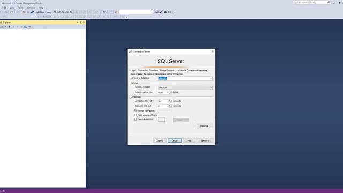Viewport: 343px width, 193px height.
Task: Close the Object Explorer panel
Action: pos(84,23)
